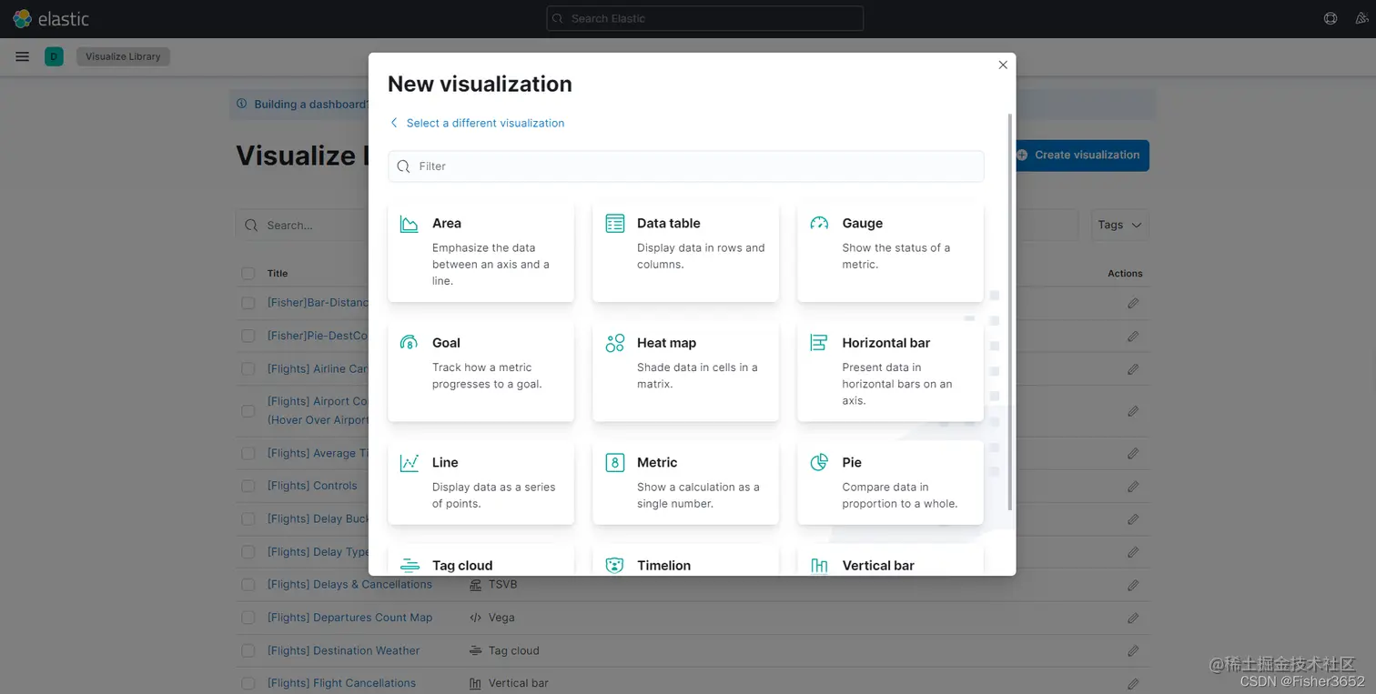The height and width of the screenshot is (694, 1376).
Task: Edit the [Flights] Controls row pencil
Action: coord(1133,487)
